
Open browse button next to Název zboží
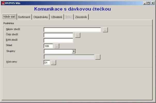(105, 30)
